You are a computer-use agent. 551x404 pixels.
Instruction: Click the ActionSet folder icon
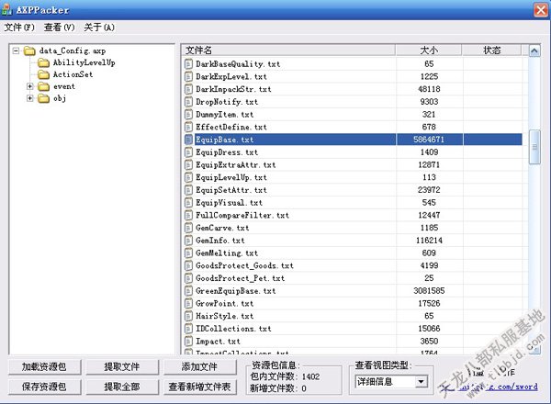pyautogui.click(x=43, y=74)
